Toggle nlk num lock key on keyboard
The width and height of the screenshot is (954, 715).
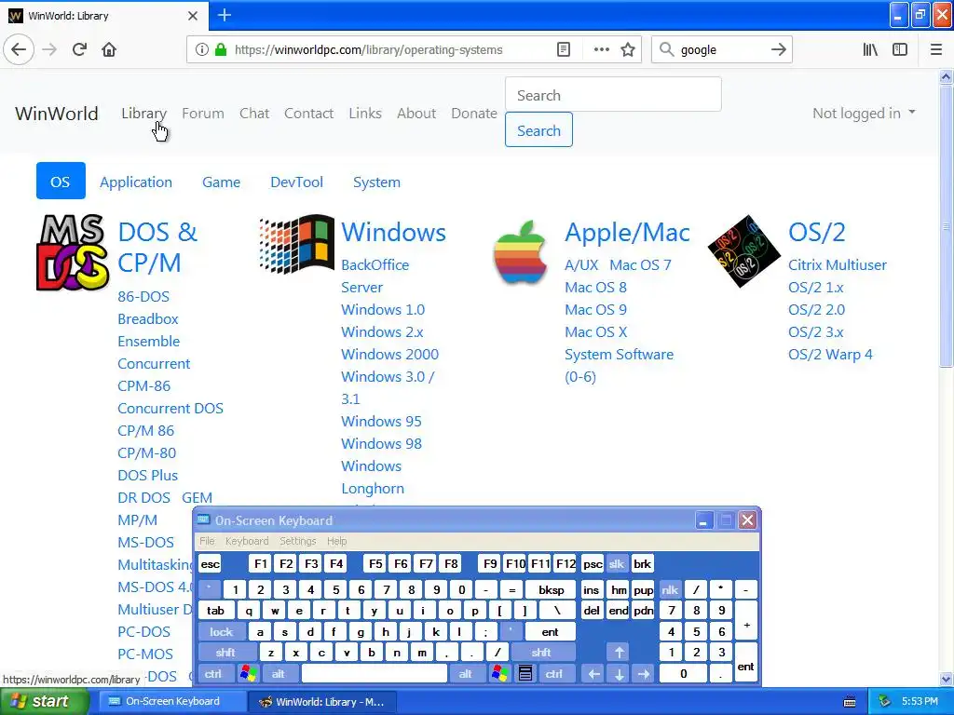tap(670, 589)
